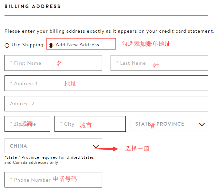Open the CHINA country dropdown
The image size is (218, 192).
48,146
